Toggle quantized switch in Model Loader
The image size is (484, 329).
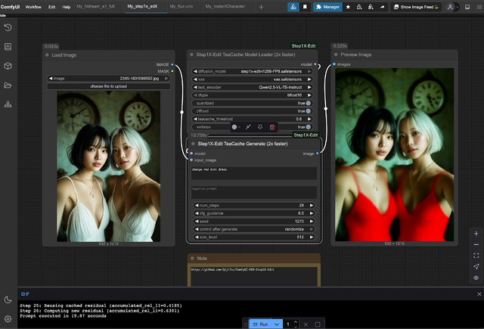(308, 103)
